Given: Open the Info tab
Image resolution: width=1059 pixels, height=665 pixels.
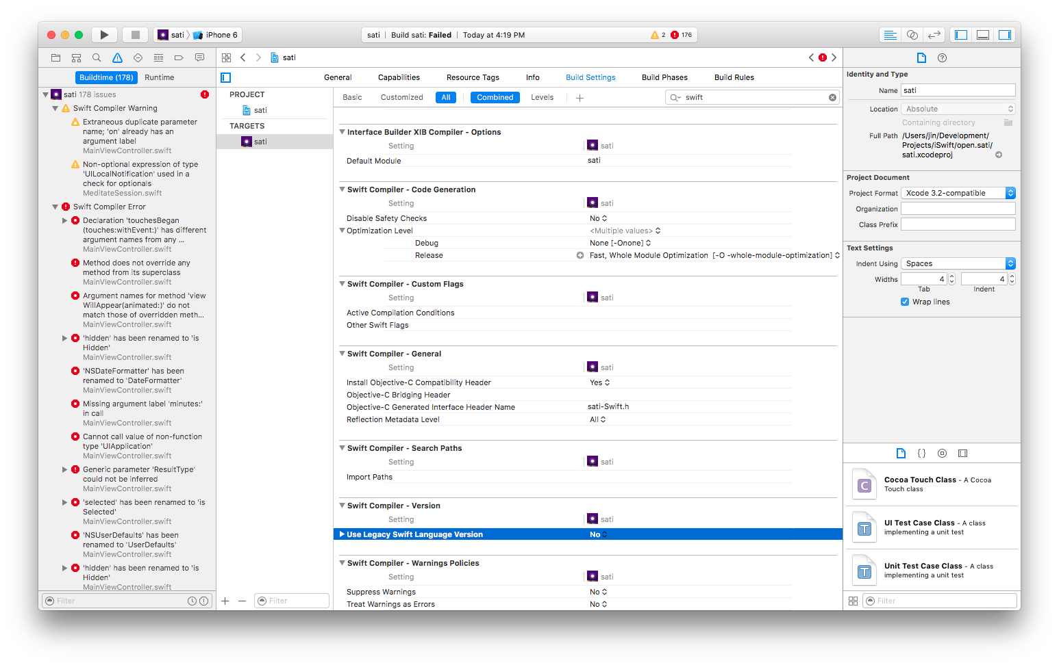Looking at the screenshot, I should 533,77.
